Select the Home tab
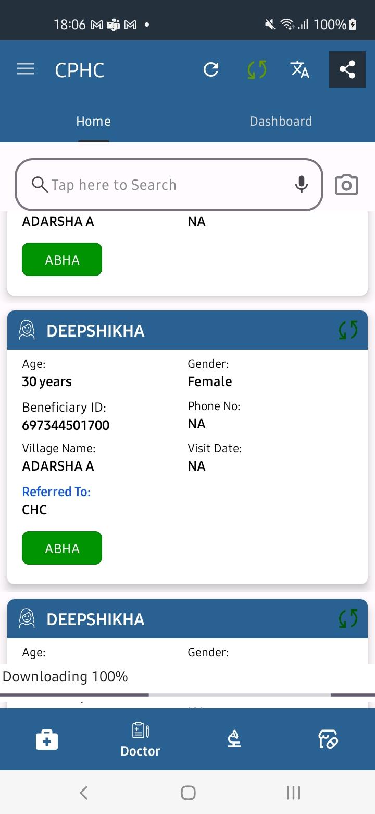The height and width of the screenshot is (814, 375). (94, 121)
